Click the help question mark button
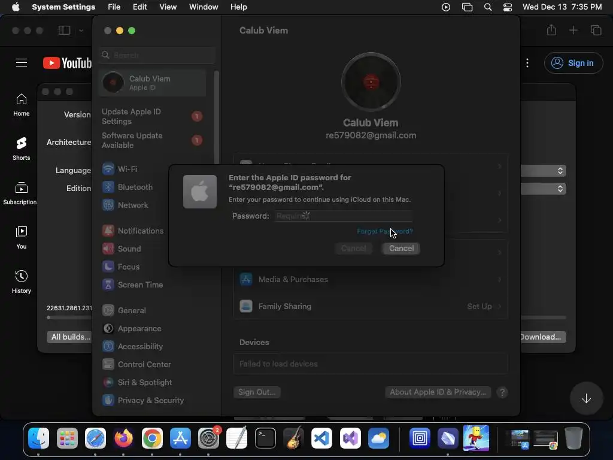Image resolution: width=613 pixels, height=460 pixels. (x=502, y=392)
